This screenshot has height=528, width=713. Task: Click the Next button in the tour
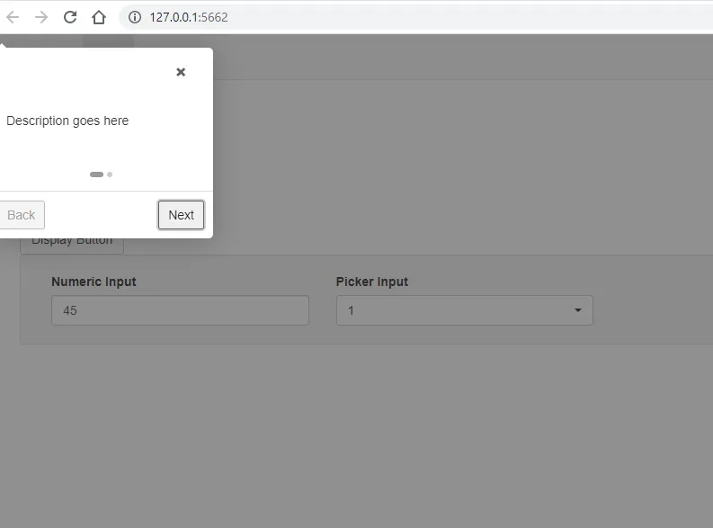[x=181, y=215]
